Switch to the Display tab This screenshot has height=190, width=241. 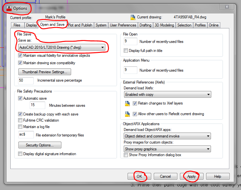click(31, 25)
